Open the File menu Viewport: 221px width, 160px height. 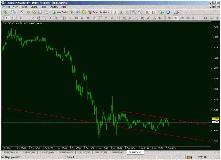click(x=8, y=7)
